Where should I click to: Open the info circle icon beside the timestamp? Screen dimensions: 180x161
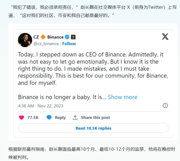pos(165,105)
